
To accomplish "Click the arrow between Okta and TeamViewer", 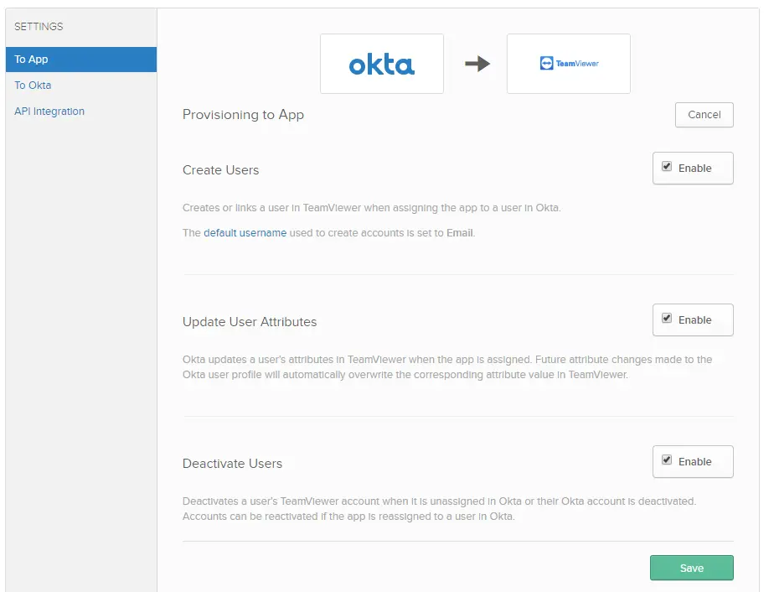I will click(477, 64).
